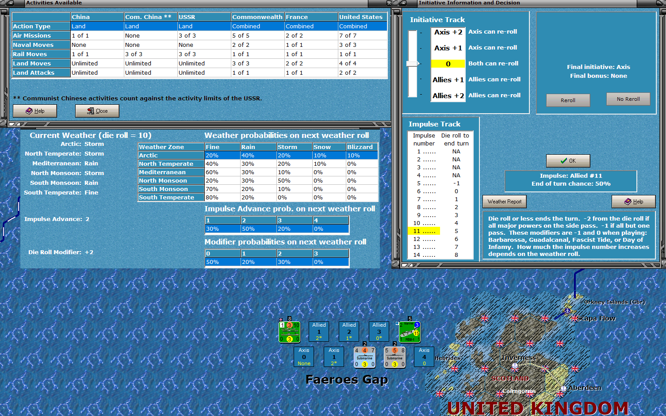Click the Hebrides map label
666x416 pixels.
coord(448,358)
